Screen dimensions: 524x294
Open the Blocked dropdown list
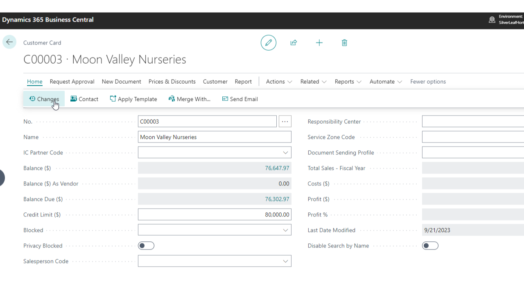pos(285,230)
